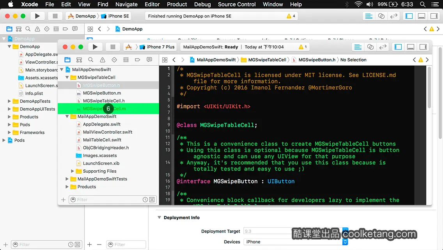The image size is (443, 250).
Task: Add a new file with the front navigator plus button
Action: point(63,200)
